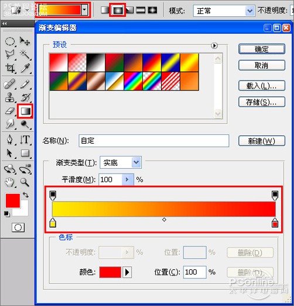Click the 确定 button
Screen dimensions: 294x306
pos(262,49)
